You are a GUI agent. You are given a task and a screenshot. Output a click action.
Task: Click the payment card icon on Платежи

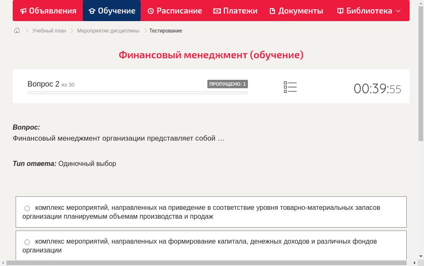click(217, 11)
